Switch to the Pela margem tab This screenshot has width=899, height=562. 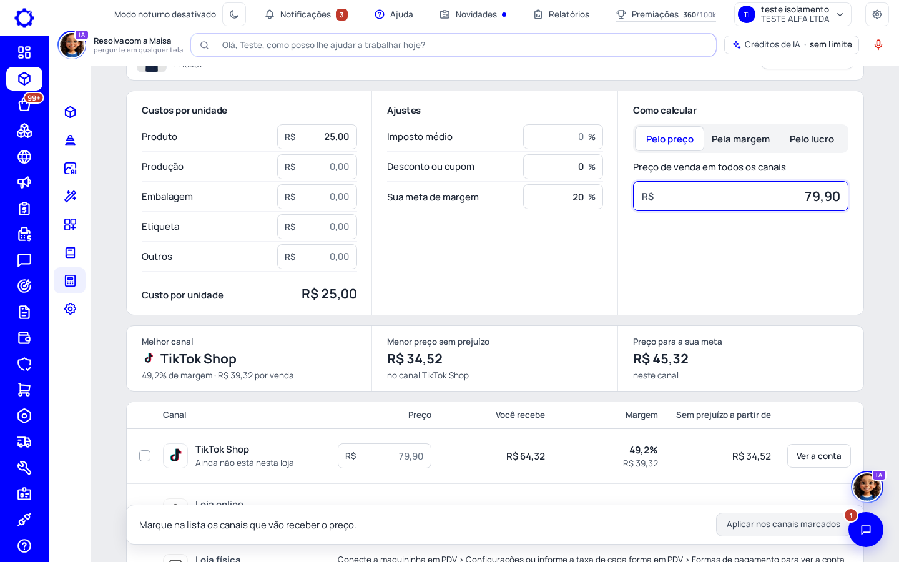click(740, 139)
